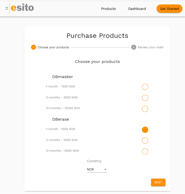185x194 pixels.
Task: Go to Dashboard in the navigation bar
Action: pyautogui.click(x=137, y=9)
